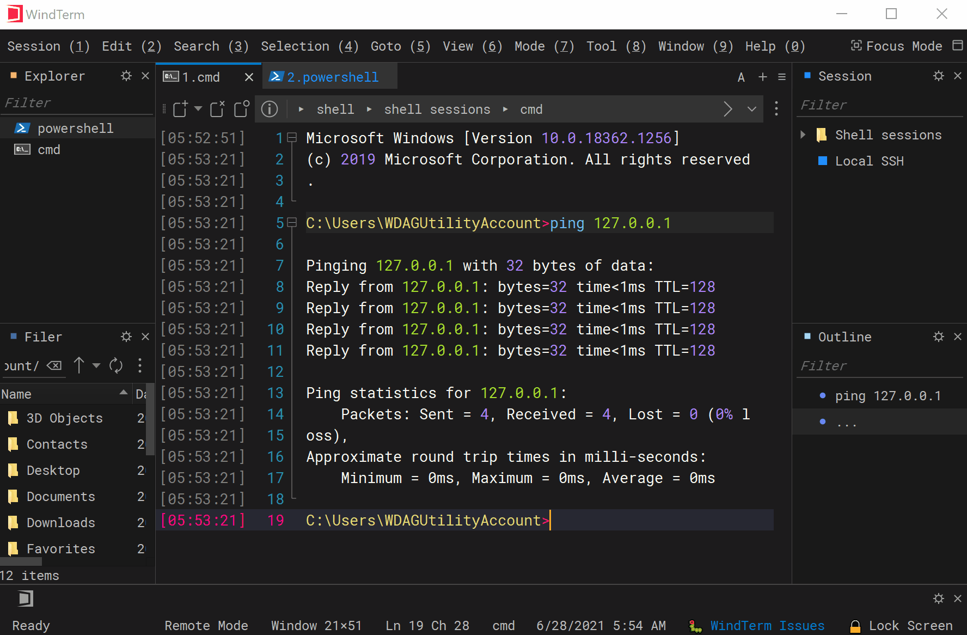This screenshot has width=967, height=635.
Task: Open the Help (0) menu
Action: (775, 46)
